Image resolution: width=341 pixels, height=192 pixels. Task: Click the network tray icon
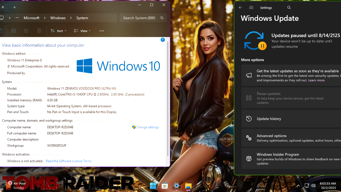click(307, 186)
